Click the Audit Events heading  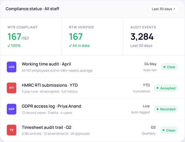pos(143,27)
